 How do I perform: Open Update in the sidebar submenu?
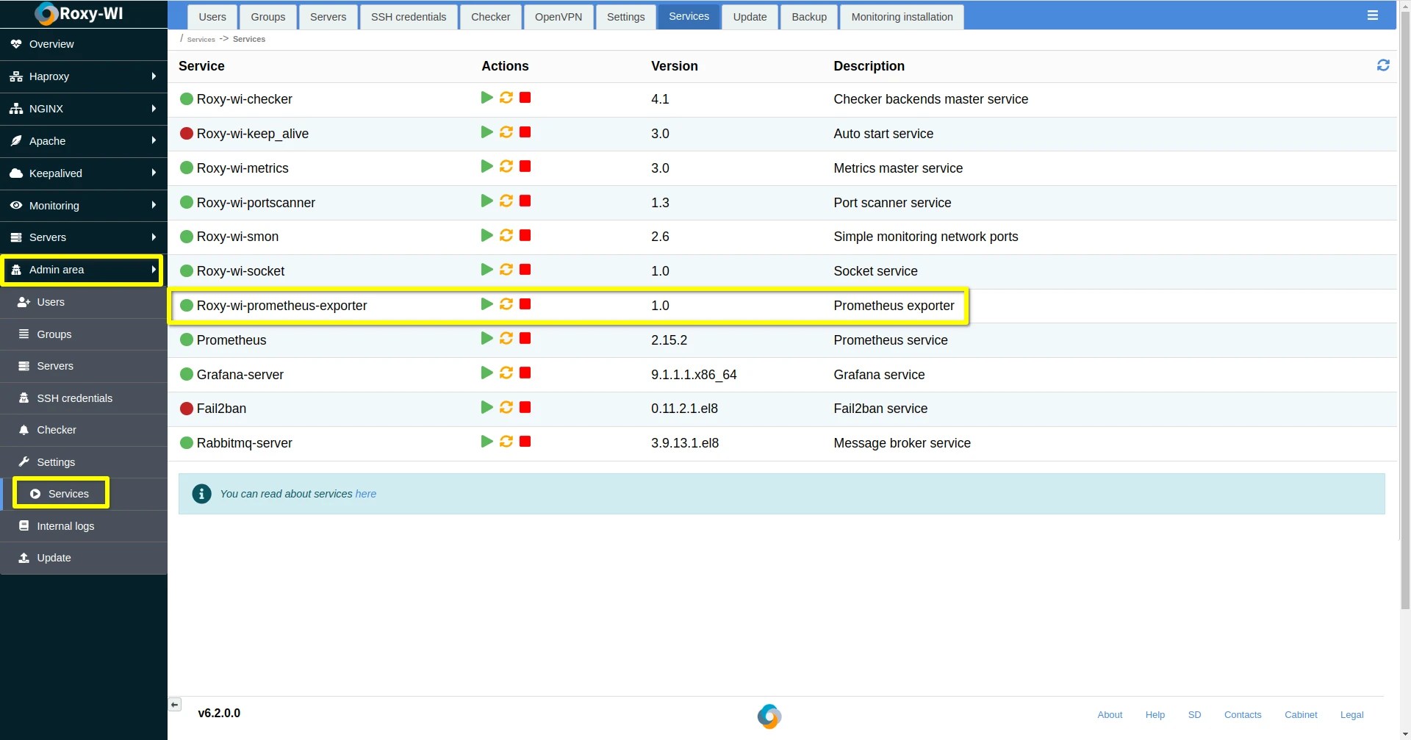pos(84,558)
